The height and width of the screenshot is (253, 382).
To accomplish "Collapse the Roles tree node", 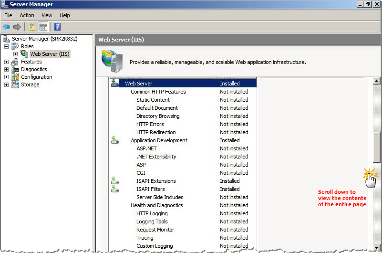I will click(6, 46).
